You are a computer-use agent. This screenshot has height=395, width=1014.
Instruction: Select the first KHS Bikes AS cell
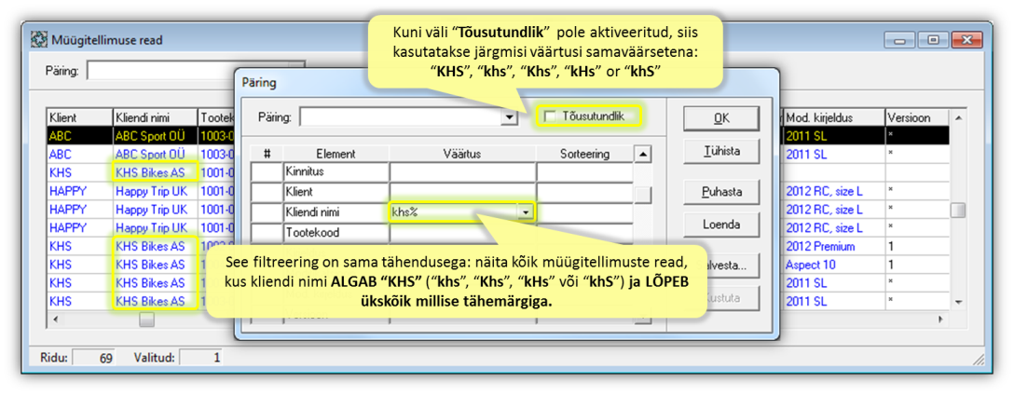[x=156, y=172]
